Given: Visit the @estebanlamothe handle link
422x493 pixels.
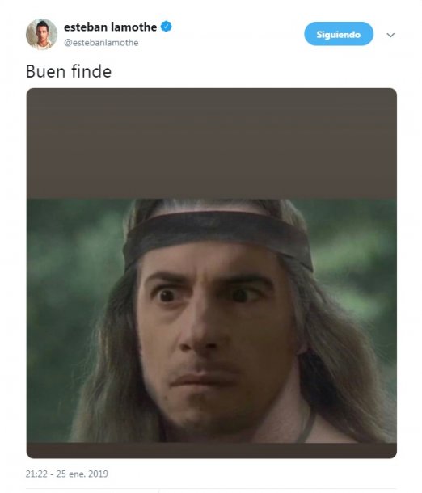Looking at the screenshot, I should (101, 43).
